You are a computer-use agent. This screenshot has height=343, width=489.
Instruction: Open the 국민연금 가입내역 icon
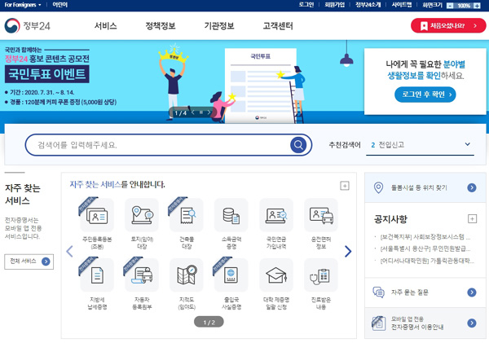(x=276, y=215)
